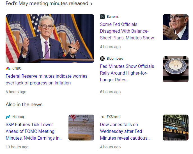193x154 pixels.
Task: Select the Barron's source label
Action: click(112, 17)
